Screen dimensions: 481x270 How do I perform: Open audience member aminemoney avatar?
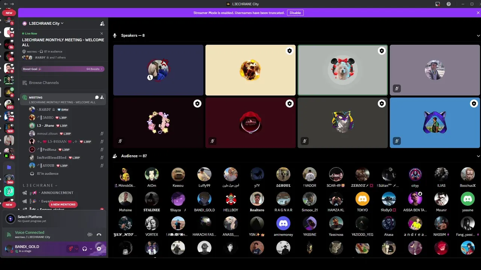[x=283, y=223]
